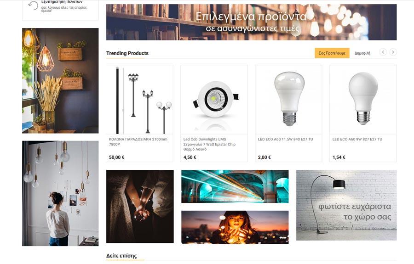Viewport: 414px width, 264px height.
Task: Click the previous arrow in Trending Products carousel
Action: point(383,52)
